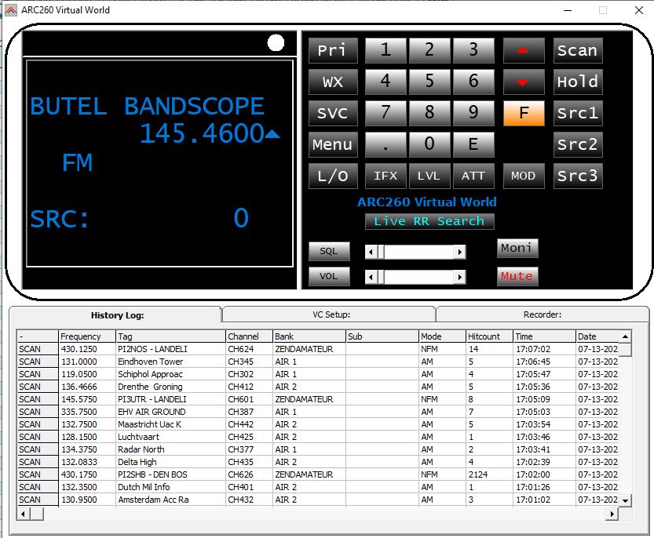Click keypad digit 5
654x538 pixels.
pos(429,82)
